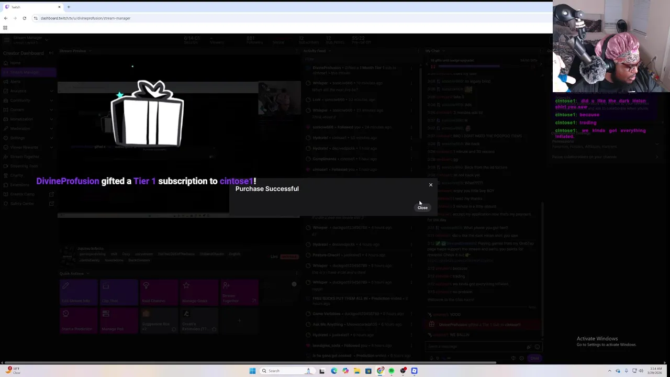670x377 pixels.
Task: Go forward in the browser
Action: coord(15,18)
